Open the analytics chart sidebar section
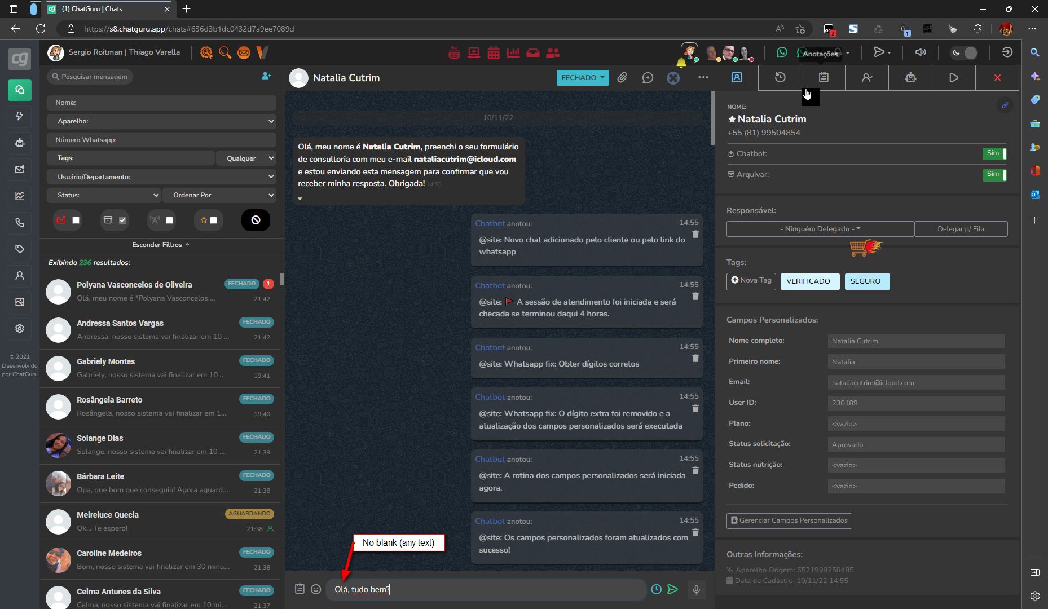Viewport: 1048px width, 609px height. tap(20, 196)
